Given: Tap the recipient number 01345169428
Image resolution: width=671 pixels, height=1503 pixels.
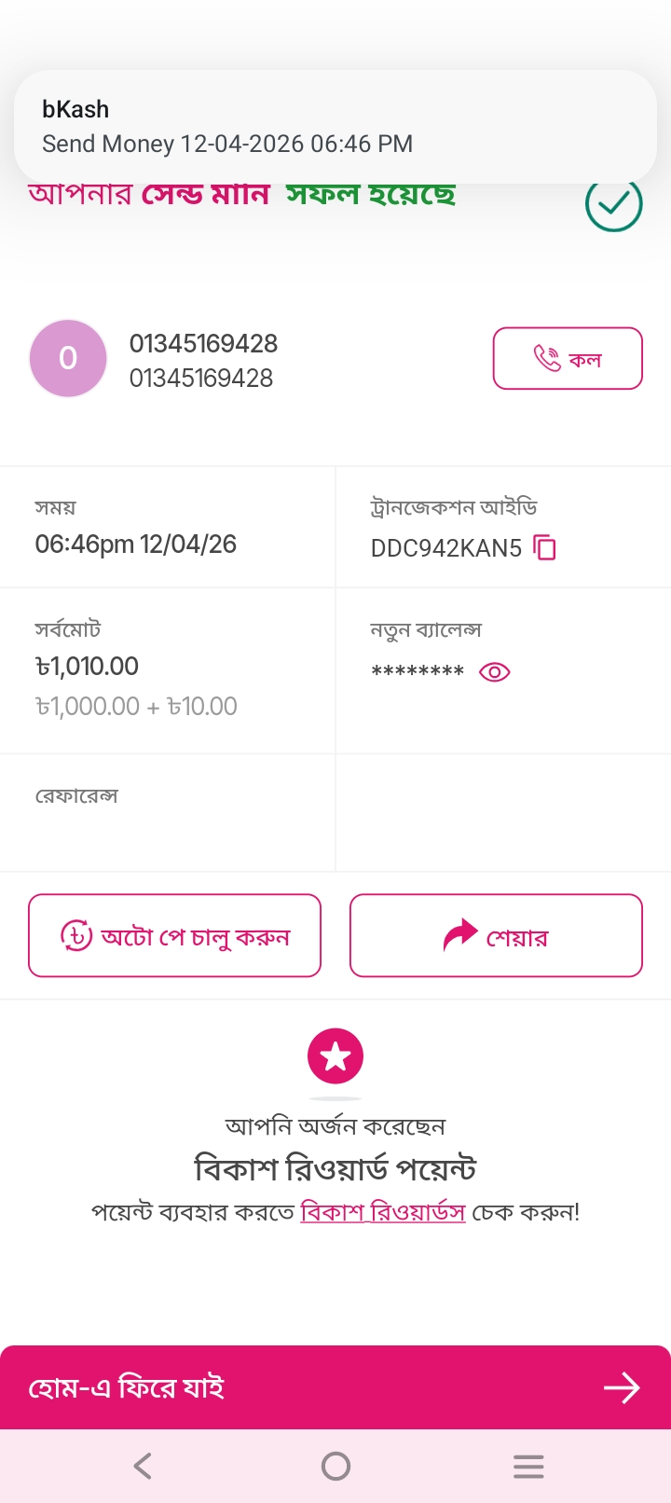Looking at the screenshot, I should [203, 344].
